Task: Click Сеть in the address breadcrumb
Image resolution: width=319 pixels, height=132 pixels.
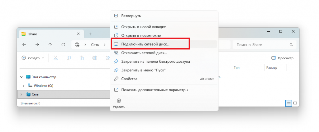Action: tap(95, 45)
